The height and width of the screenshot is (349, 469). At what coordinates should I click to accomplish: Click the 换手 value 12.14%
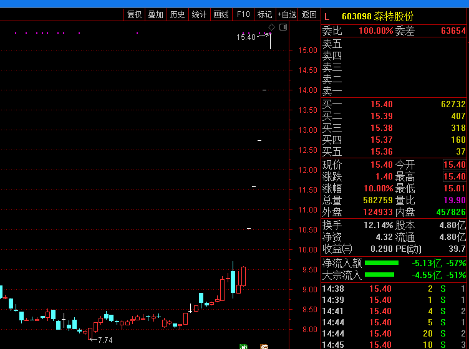click(378, 225)
